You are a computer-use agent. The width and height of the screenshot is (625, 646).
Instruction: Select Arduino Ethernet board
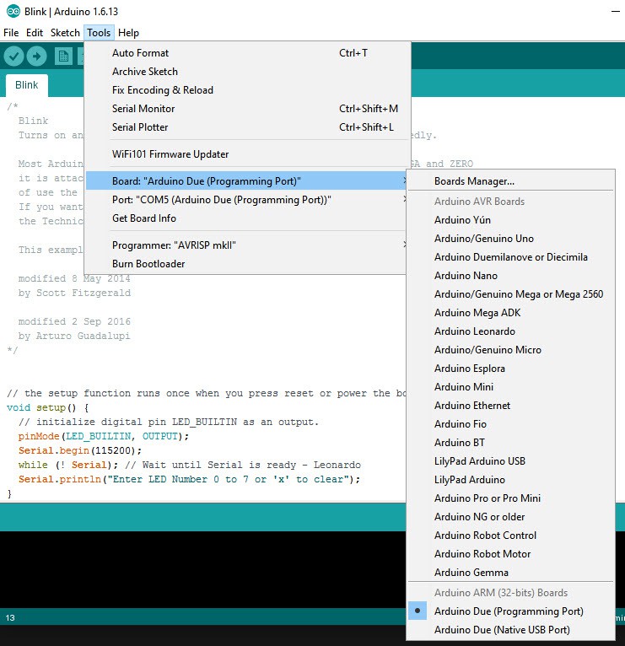511,405
